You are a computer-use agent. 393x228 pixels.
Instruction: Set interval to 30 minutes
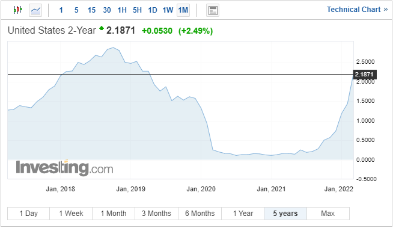pos(107,10)
